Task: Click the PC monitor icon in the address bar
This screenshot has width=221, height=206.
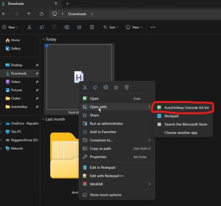Action: pos(55,14)
